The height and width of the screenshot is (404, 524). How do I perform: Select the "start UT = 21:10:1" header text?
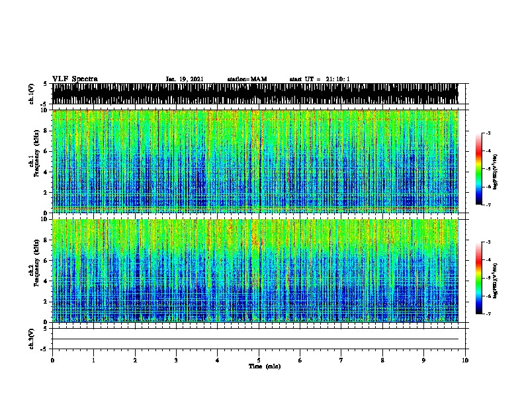tap(320, 79)
